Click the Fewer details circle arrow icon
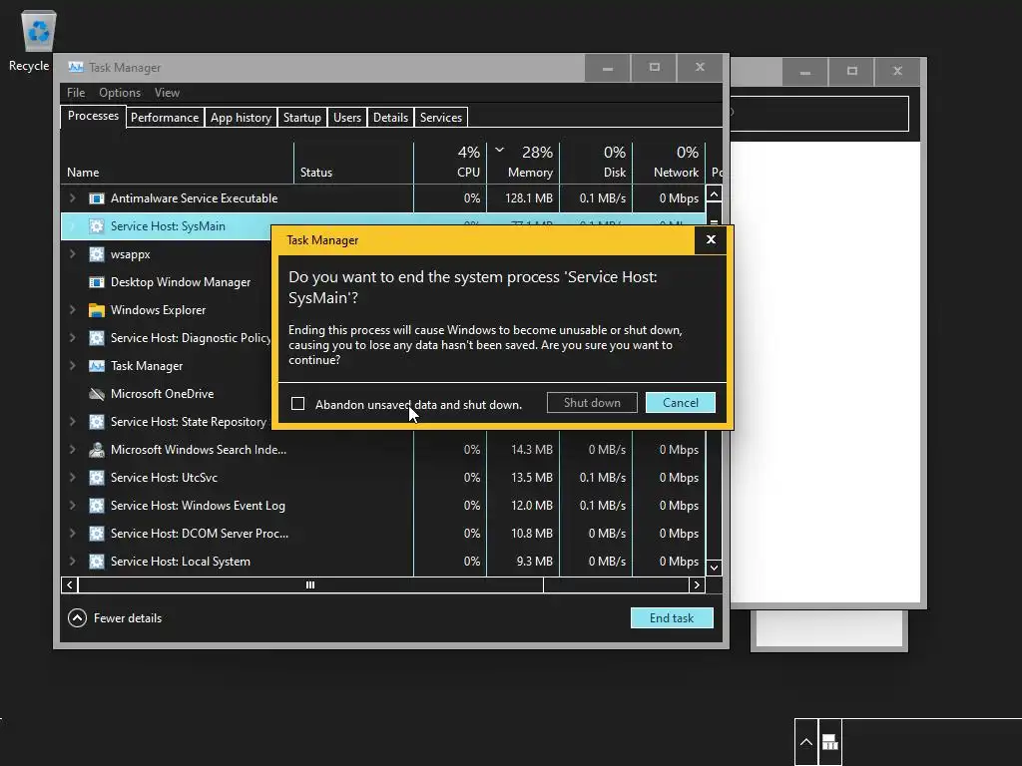This screenshot has height=766, width=1022. tap(77, 618)
